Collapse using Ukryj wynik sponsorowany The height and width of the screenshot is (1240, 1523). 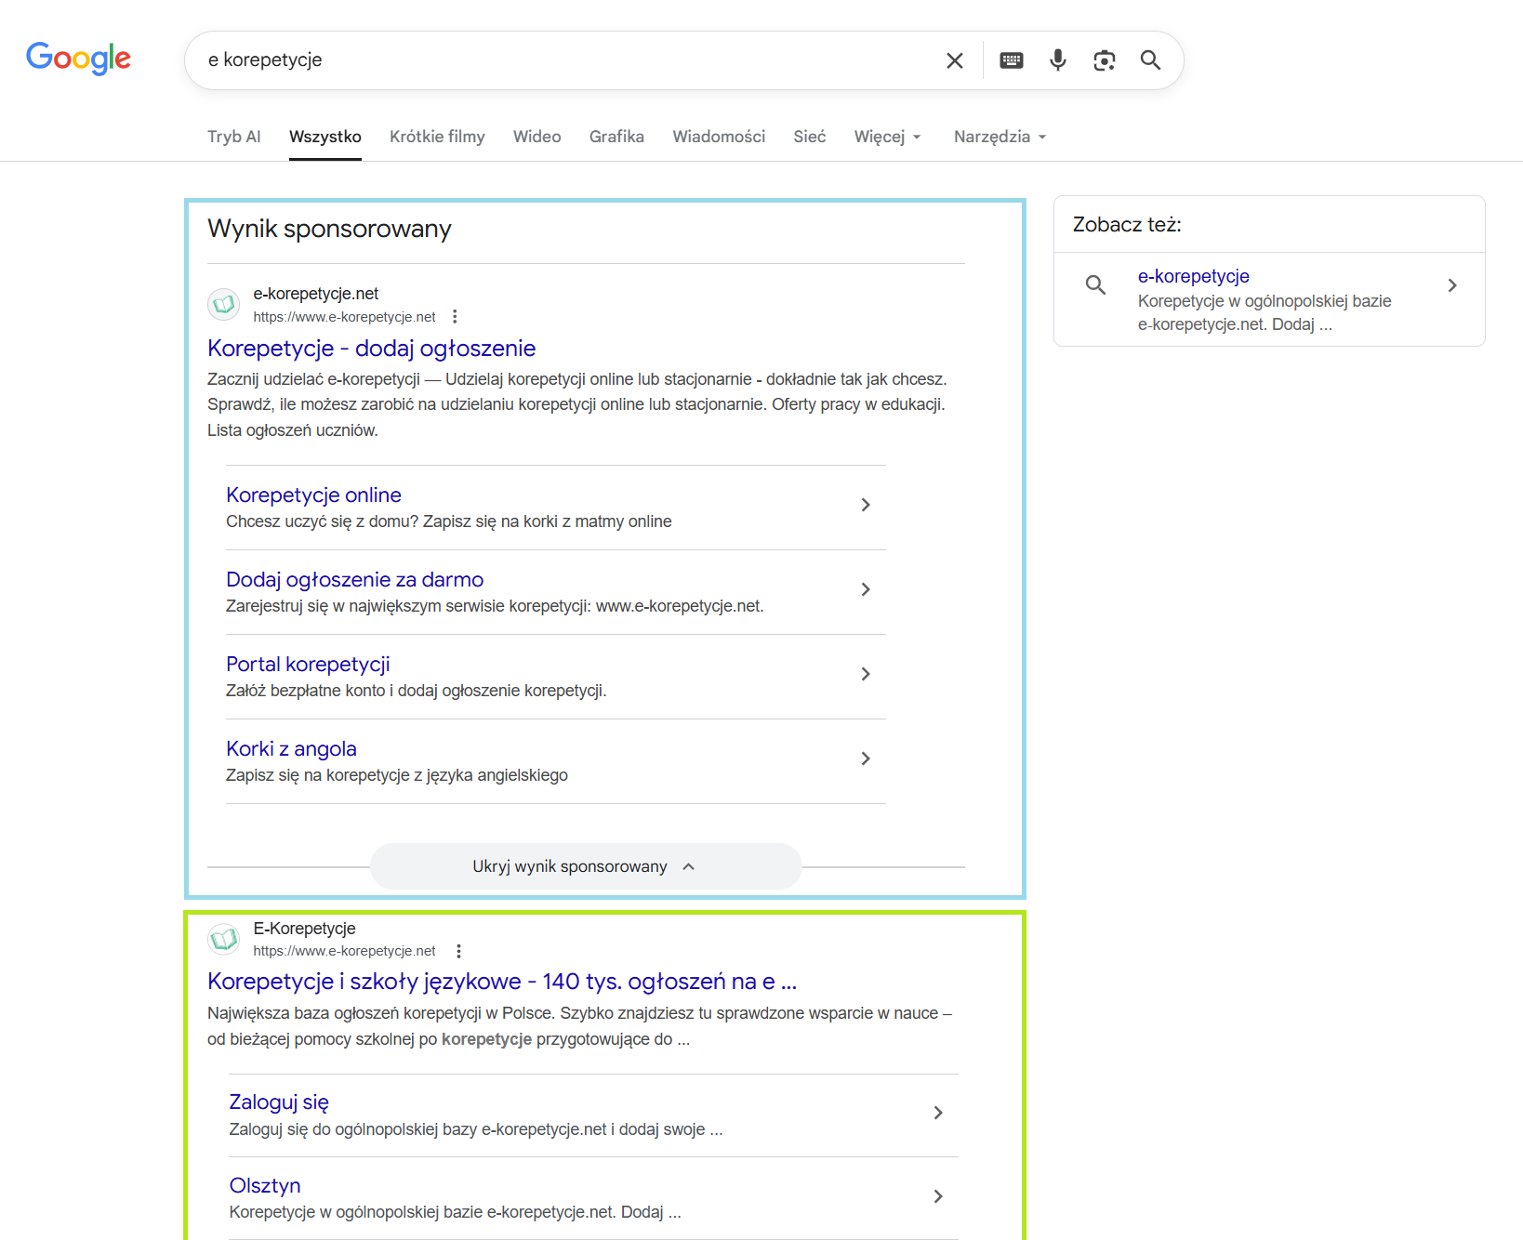585,866
